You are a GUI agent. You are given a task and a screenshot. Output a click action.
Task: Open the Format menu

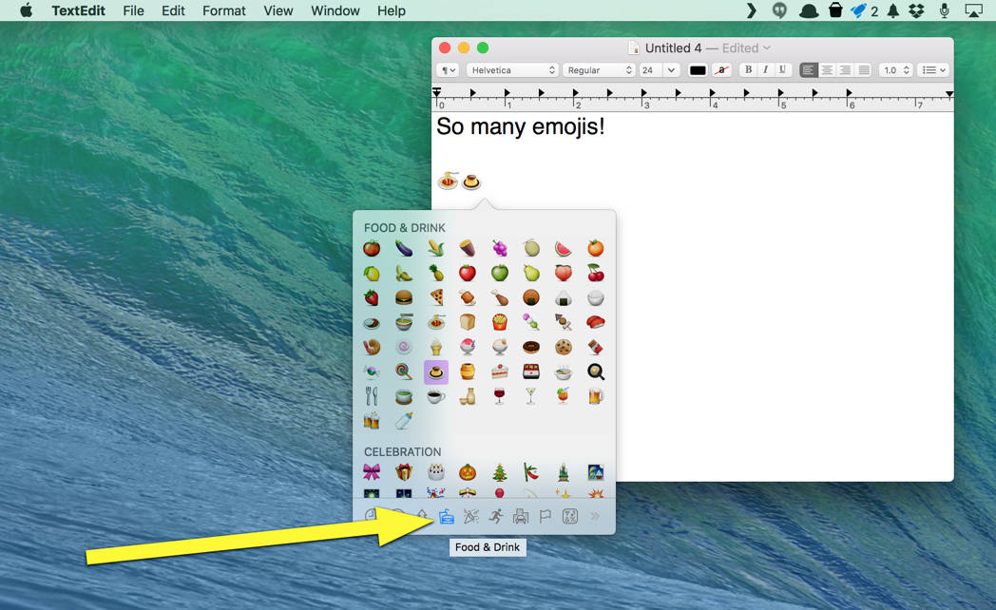[223, 10]
